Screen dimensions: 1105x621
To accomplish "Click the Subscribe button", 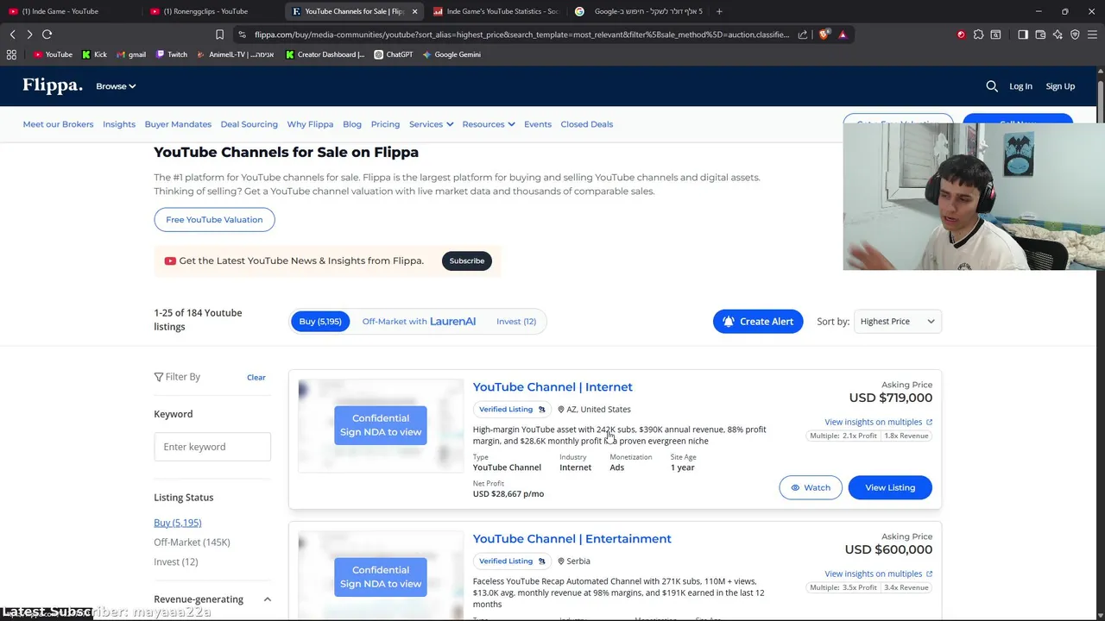I will (466, 260).
